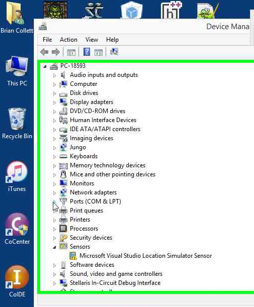Screen dimensions: 254x307
Task: Click Scan for hardware changes icon
Action: [x=114, y=52]
